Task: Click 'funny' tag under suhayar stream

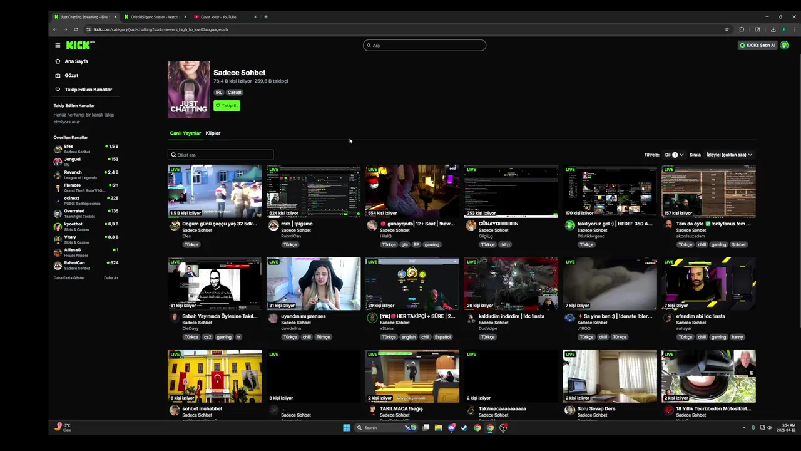Action: click(737, 337)
